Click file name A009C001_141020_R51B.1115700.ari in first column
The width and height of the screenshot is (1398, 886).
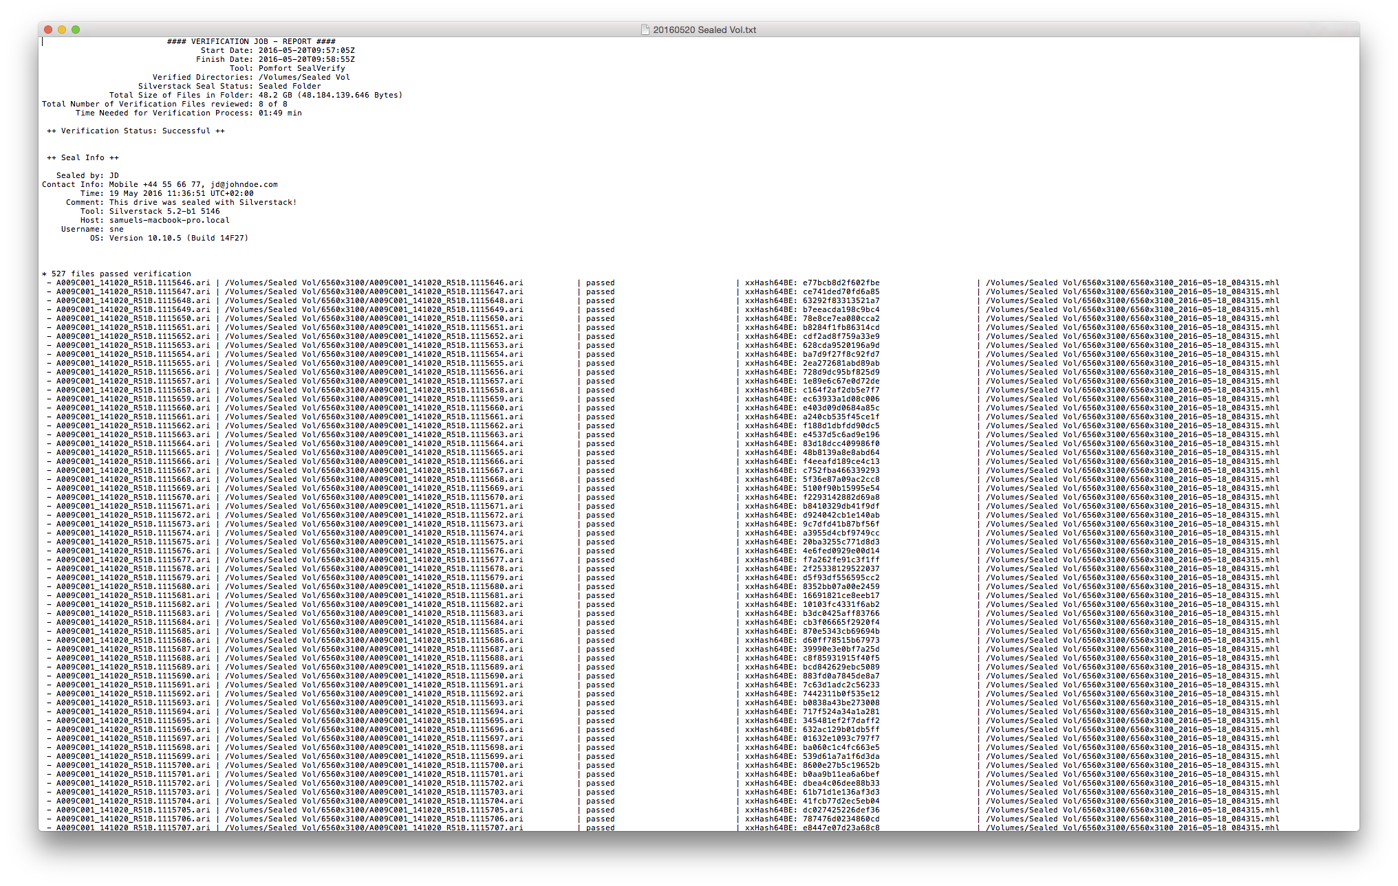click(x=133, y=765)
